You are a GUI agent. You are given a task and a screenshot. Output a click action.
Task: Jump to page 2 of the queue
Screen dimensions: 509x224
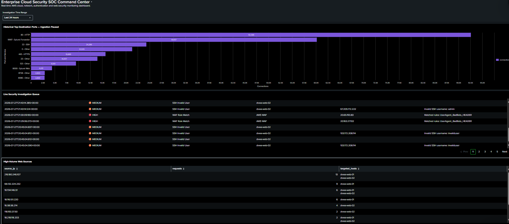479,152
